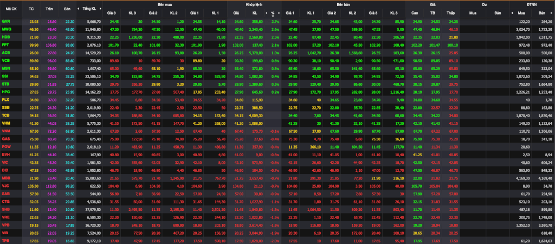Open MWG stock symbol
555x244 pixels.
[x=6, y=29]
